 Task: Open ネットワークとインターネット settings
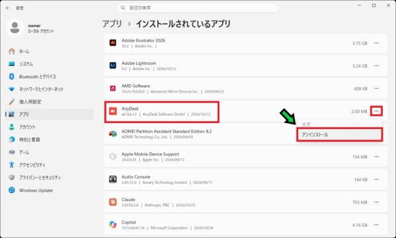coord(49,89)
